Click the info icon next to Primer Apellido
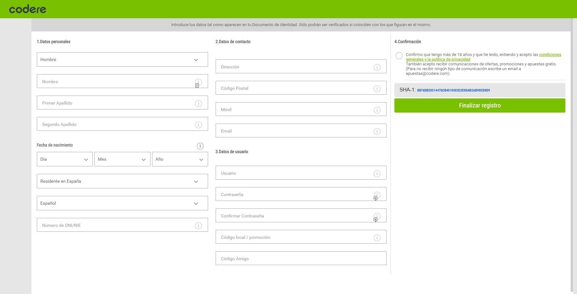The height and width of the screenshot is (294, 577). [x=198, y=103]
